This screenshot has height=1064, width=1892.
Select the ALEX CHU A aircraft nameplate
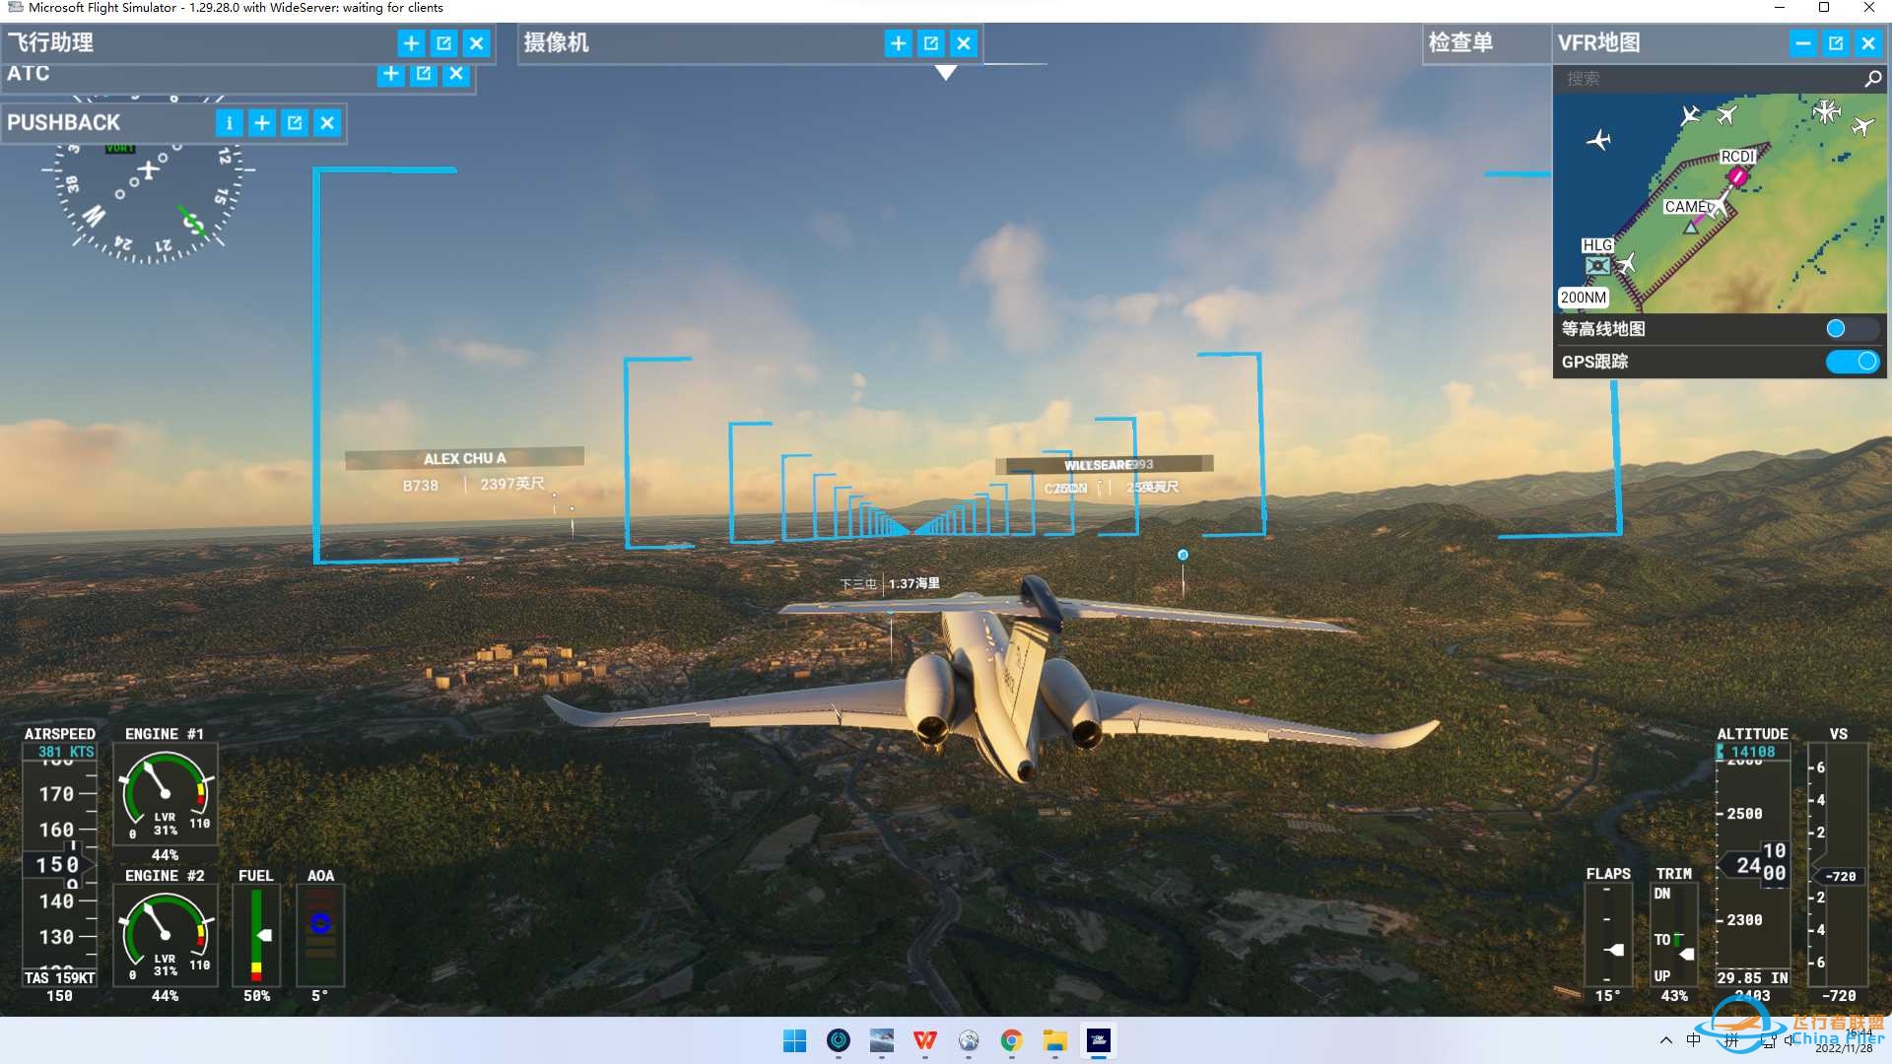pos(464,458)
